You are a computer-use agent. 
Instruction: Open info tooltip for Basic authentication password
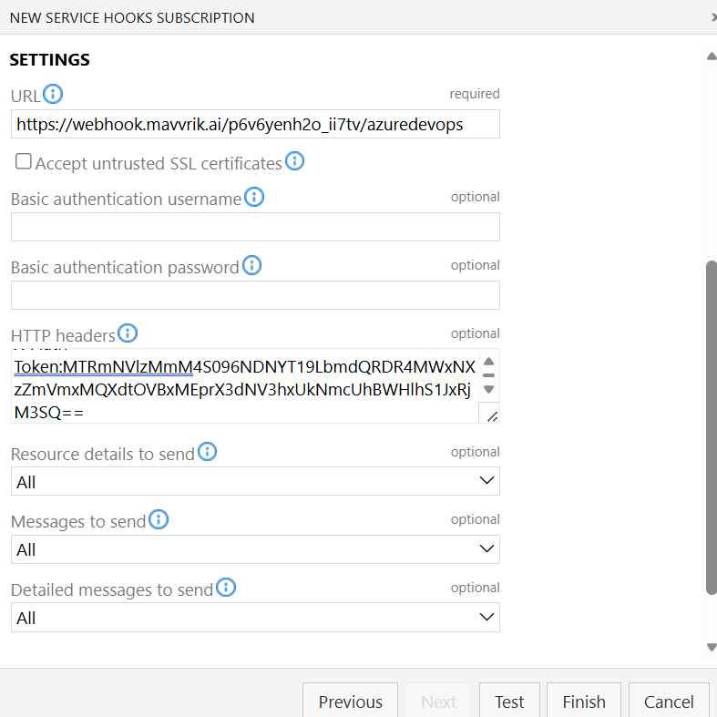coord(251,265)
